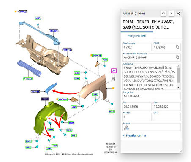Close the part details panel
This screenshot has height=162, width=191.
[178, 13]
